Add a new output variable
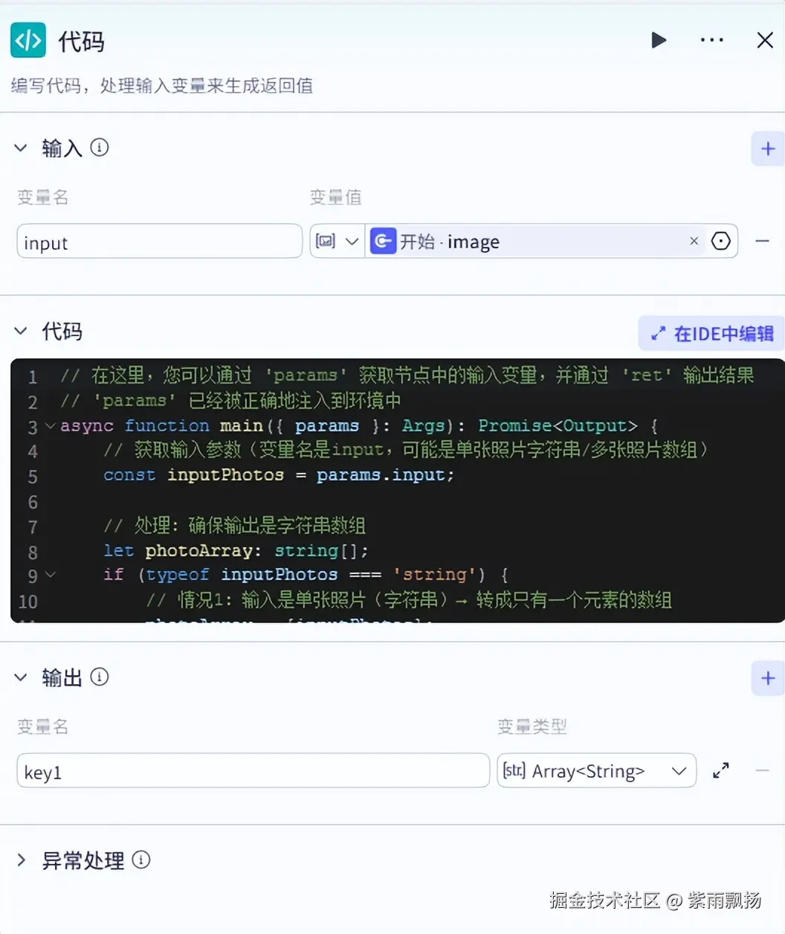785x934 pixels. point(768,678)
